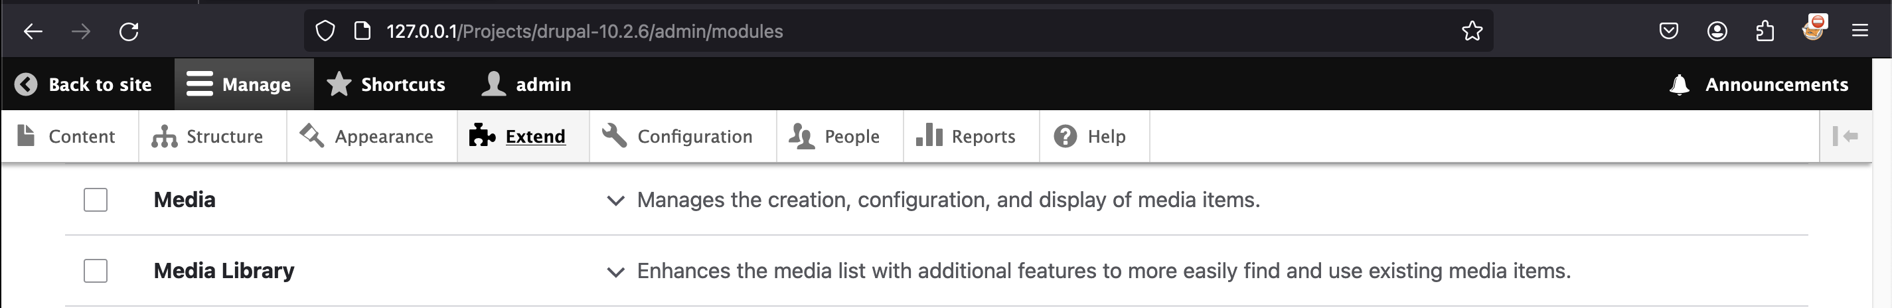The height and width of the screenshot is (308, 1892).
Task: Open the Firefox hamburger application menu
Action: click(x=1859, y=32)
